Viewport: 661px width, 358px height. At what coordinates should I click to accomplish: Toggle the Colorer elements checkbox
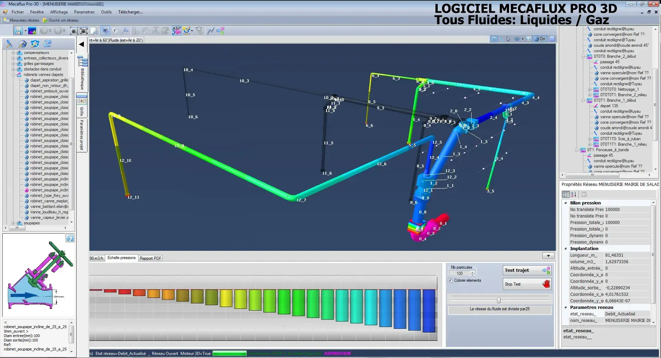(450, 280)
